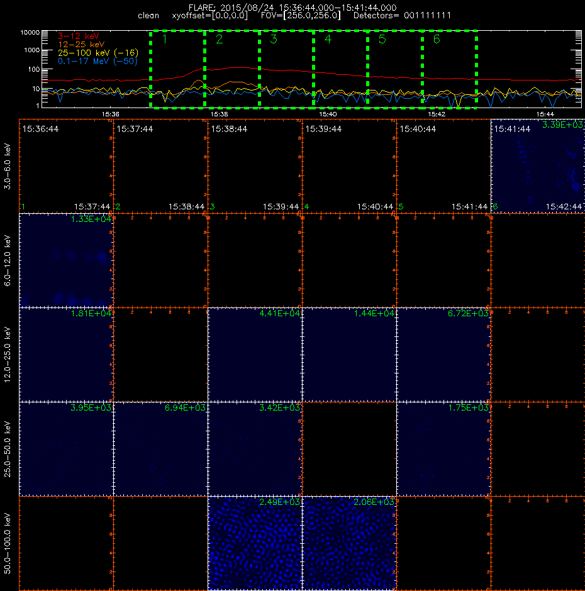The width and height of the screenshot is (585, 591).
Task: Click the 15:40 time axis label
Action: pos(328,114)
